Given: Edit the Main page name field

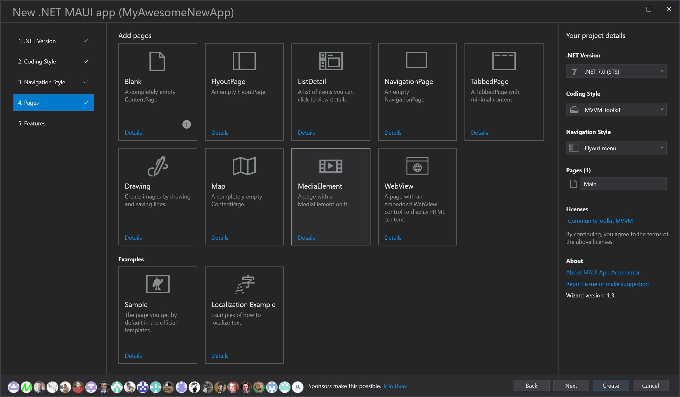Looking at the screenshot, I should 623,184.
